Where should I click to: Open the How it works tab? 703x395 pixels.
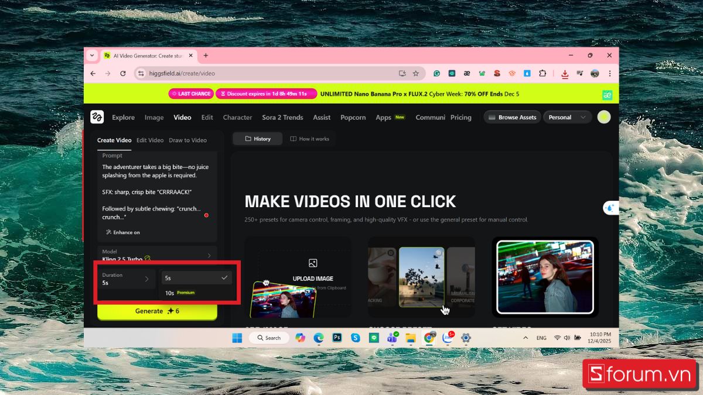[x=310, y=139]
